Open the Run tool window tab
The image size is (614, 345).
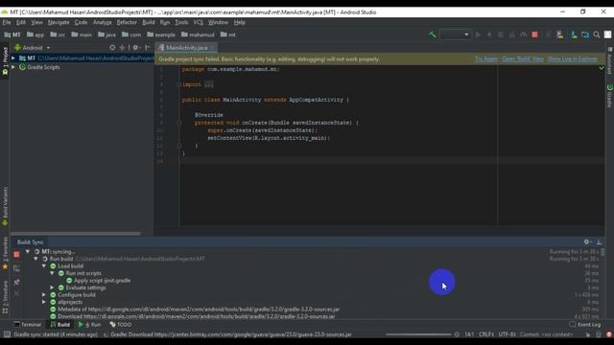coord(89,325)
